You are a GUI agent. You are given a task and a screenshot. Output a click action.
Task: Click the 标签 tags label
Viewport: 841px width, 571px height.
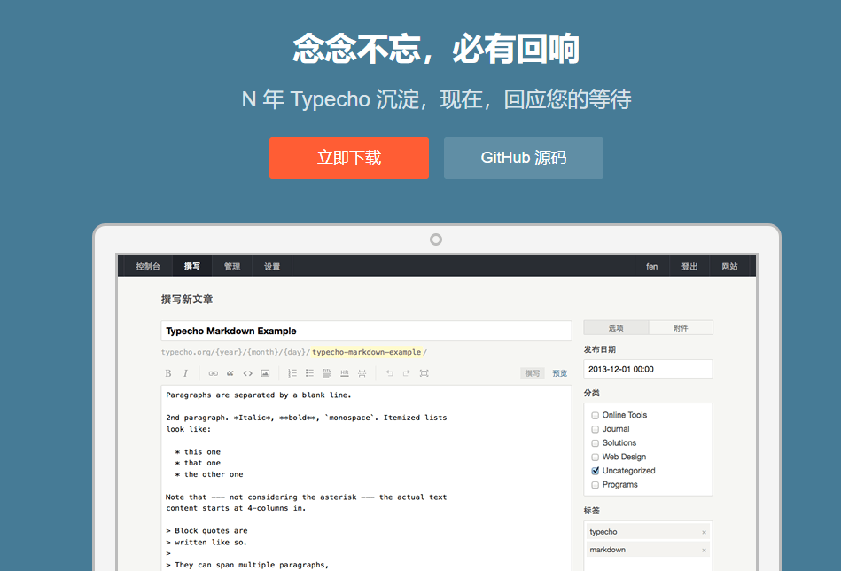(592, 511)
